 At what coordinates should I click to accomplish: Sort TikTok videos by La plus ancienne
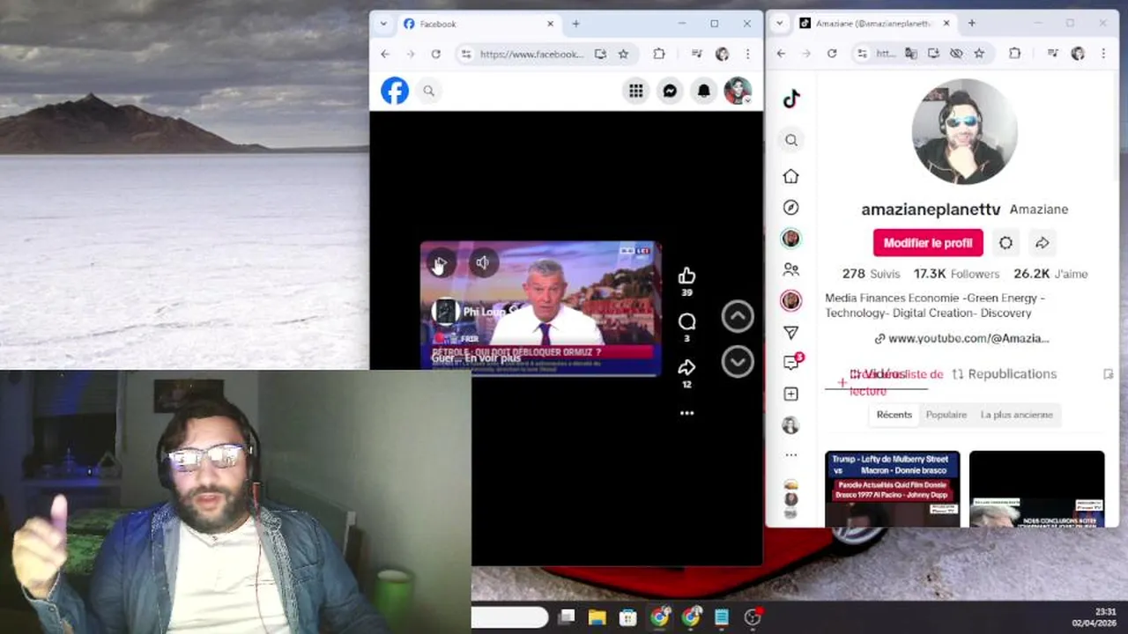point(1016,415)
